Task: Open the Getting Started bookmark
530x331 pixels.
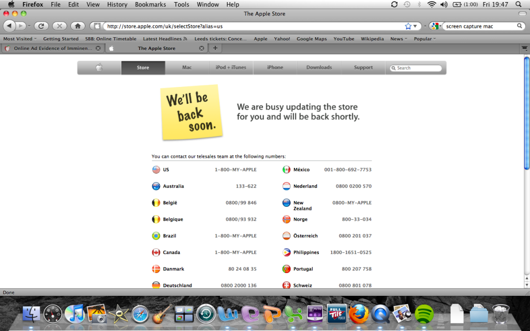Action: (61, 39)
